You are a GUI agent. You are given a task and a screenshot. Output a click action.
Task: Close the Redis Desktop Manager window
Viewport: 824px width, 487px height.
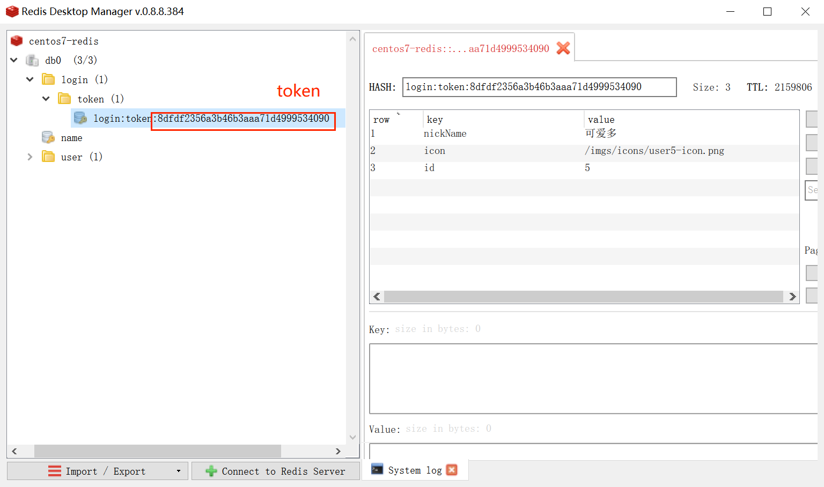tap(805, 12)
